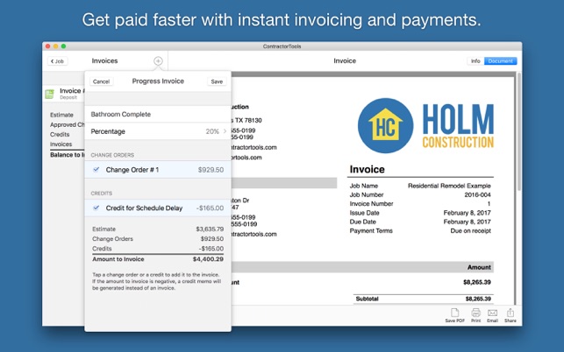Zoom the window with green button
Image resolution: width=564 pixels, height=352 pixels.
pyautogui.click(x=64, y=46)
